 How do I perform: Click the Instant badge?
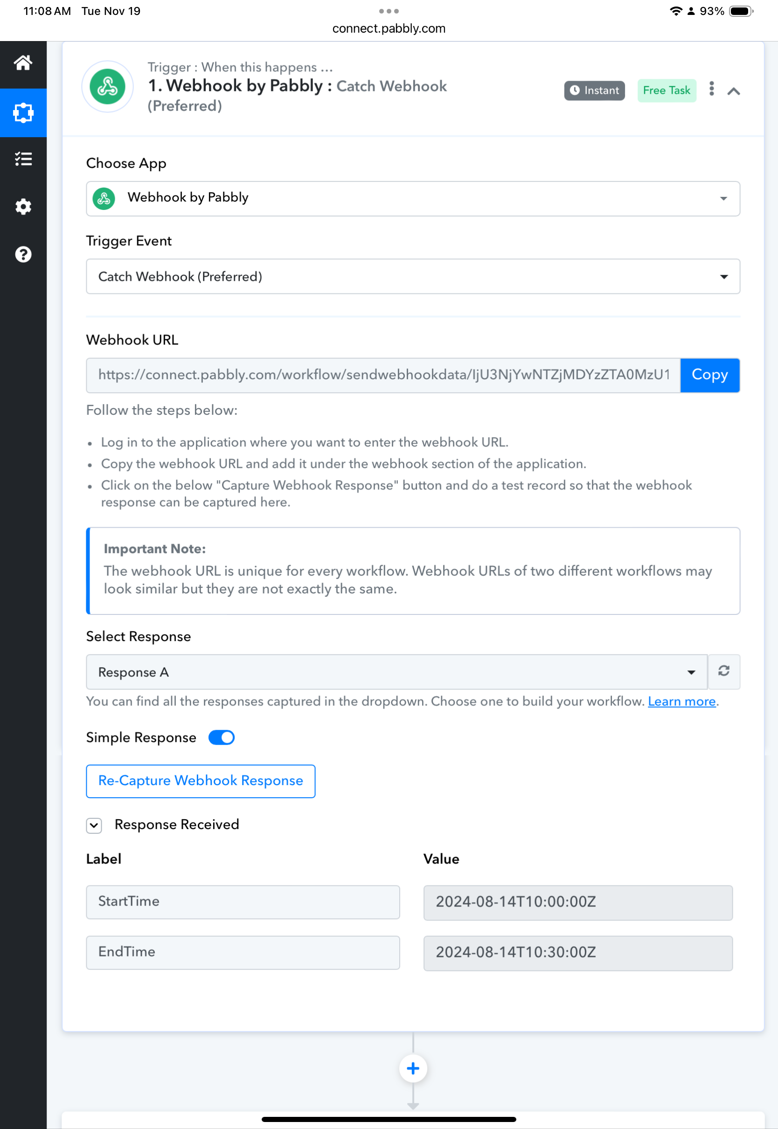click(594, 91)
